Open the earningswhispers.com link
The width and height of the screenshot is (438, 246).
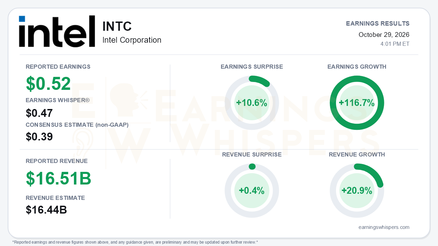tap(384, 227)
